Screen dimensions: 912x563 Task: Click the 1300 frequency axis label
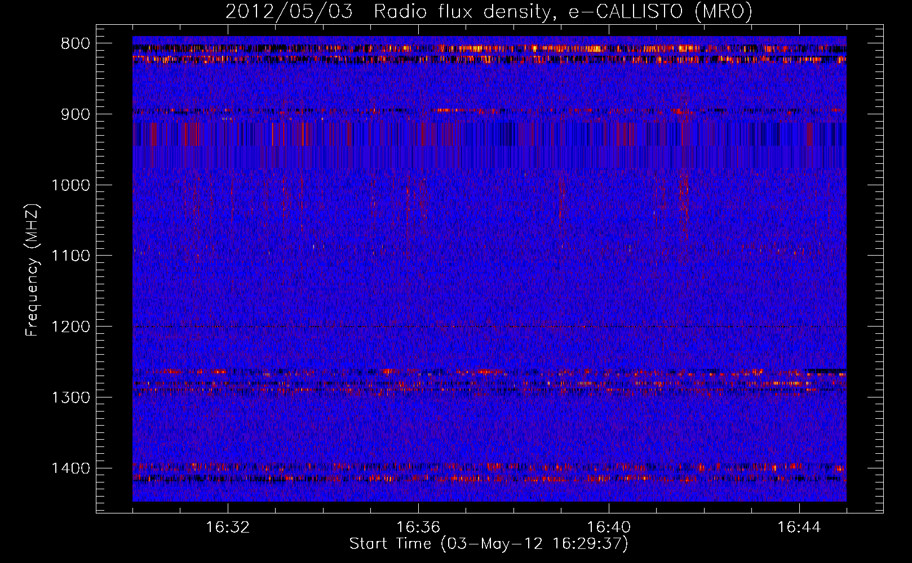point(70,397)
